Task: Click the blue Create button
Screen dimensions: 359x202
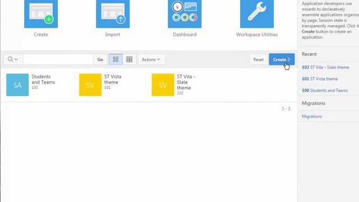Action: (282, 59)
